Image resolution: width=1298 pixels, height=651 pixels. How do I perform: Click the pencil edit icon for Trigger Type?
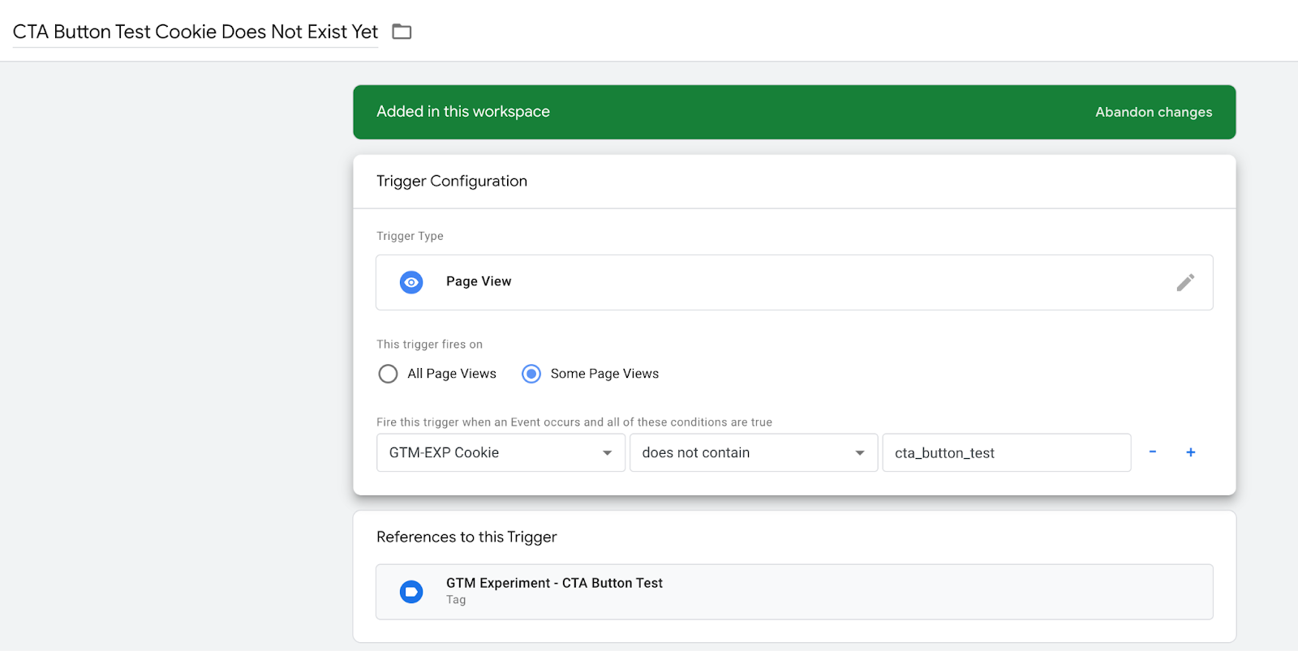coord(1185,282)
